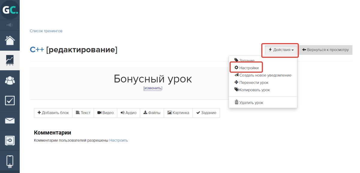360x173 pixels.
Task: Open the analytics chart icon in sidebar
Action: pyautogui.click(x=10, y=60)
